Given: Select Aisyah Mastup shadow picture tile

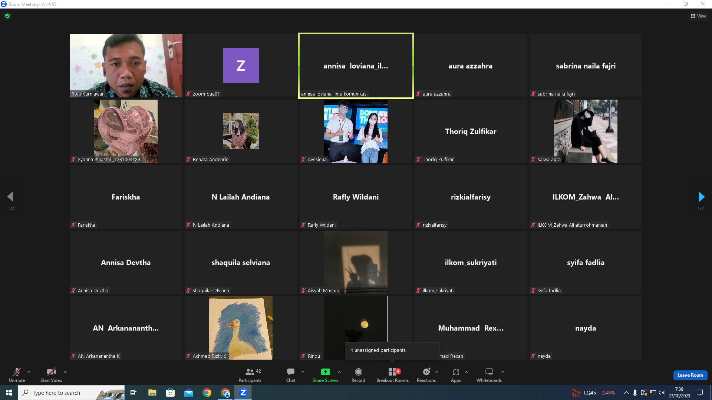Looking at the screenshot, I should 356,262.
